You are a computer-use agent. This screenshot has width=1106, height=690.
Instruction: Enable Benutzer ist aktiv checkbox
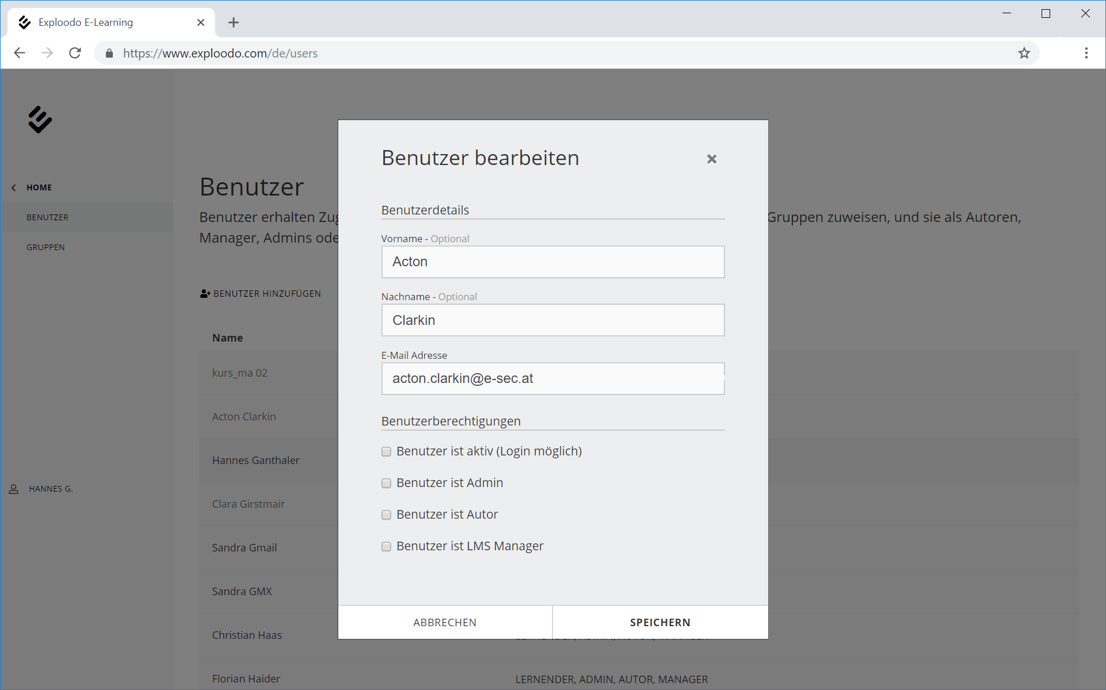(x=386, y=451)
